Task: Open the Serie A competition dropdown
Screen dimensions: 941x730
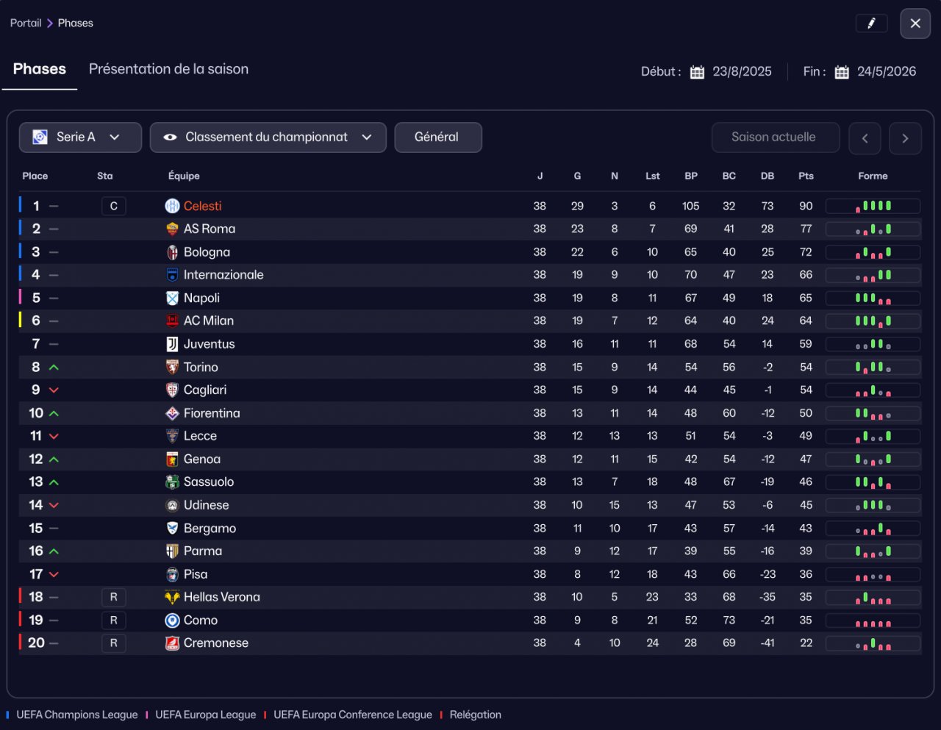Action: (x=80, y=137)
